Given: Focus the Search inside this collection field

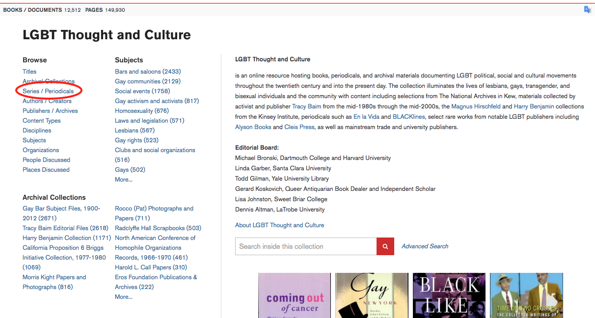Looking at the screenshot, I should point(306,246).
